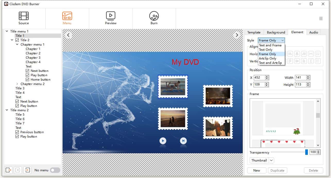Select the first horizontal alignment icon
This screenshot has height=178, width=331.
pyautogui.click(x=290, y=54)
